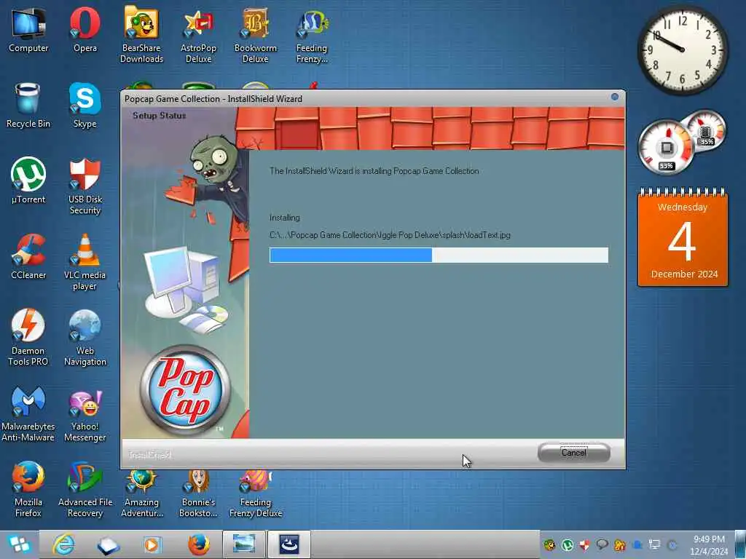This screenshot has height=559, width=746.
Task: Select the Amazing Adventures desktop icon
Action: (x=141, y=494)
